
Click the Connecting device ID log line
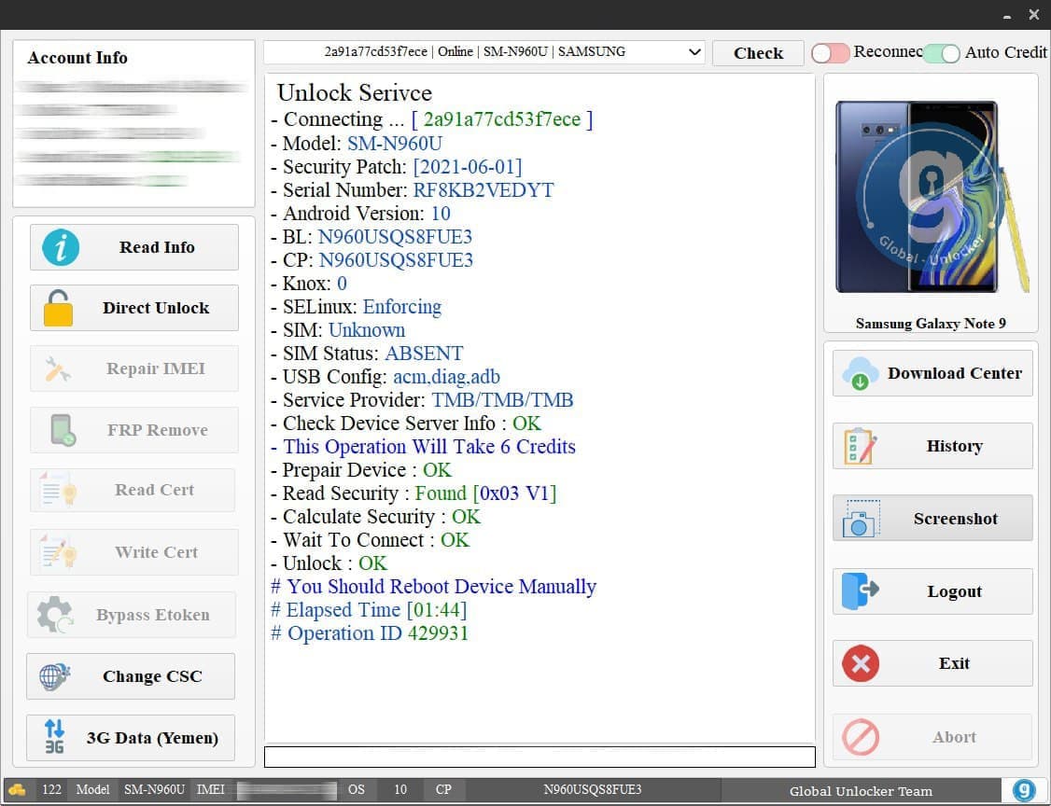[x=431, y=119]
